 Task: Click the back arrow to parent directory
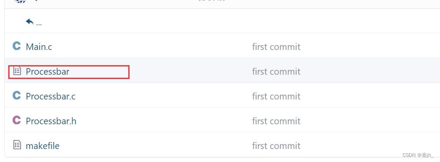coord(30,22)
